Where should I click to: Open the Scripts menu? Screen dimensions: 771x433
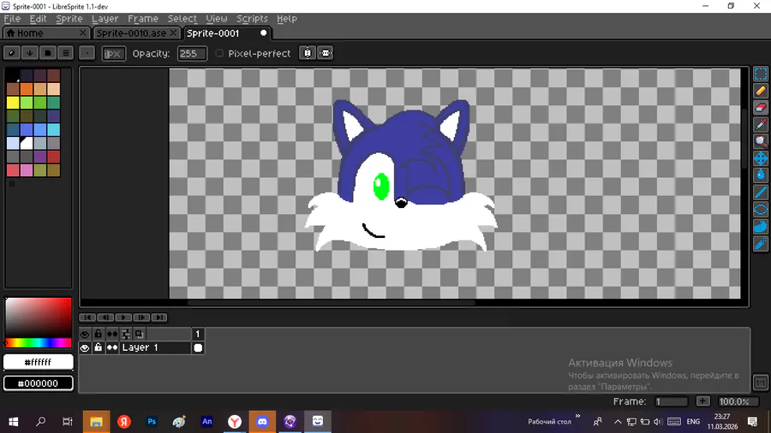pyautogui.click(x=252, y=19)
